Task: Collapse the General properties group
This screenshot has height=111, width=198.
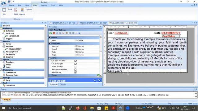Action: pos(49,38)
